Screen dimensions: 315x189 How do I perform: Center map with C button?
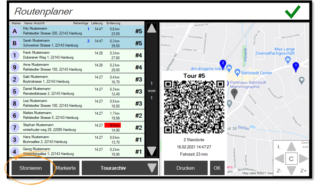click(291, 159)
